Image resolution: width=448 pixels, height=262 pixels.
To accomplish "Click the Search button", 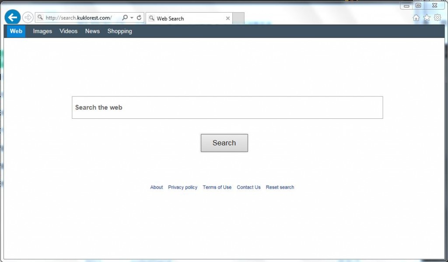I will (224, 143).
